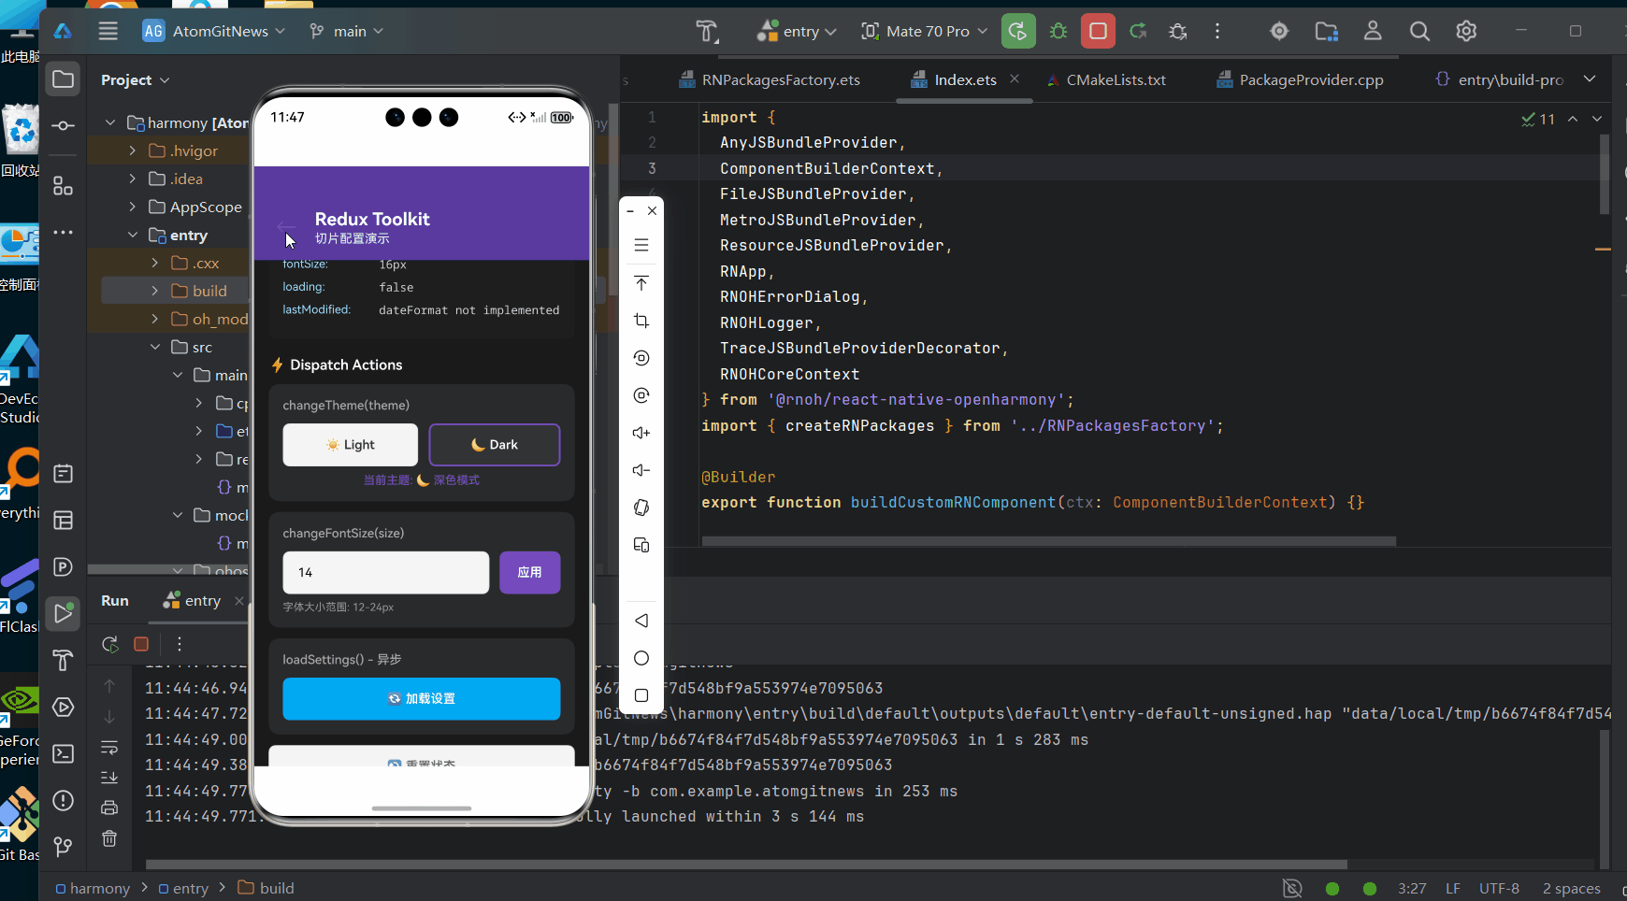
Task: Open Project view selector dropdown
Action: pyautogui.click(x=136, y=79)
